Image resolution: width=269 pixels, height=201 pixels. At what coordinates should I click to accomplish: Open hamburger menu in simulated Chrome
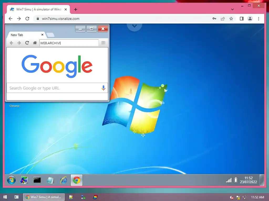103,43
